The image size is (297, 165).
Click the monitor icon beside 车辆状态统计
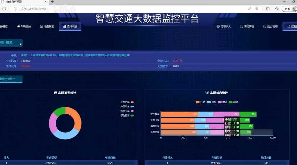tap(207, 93)
